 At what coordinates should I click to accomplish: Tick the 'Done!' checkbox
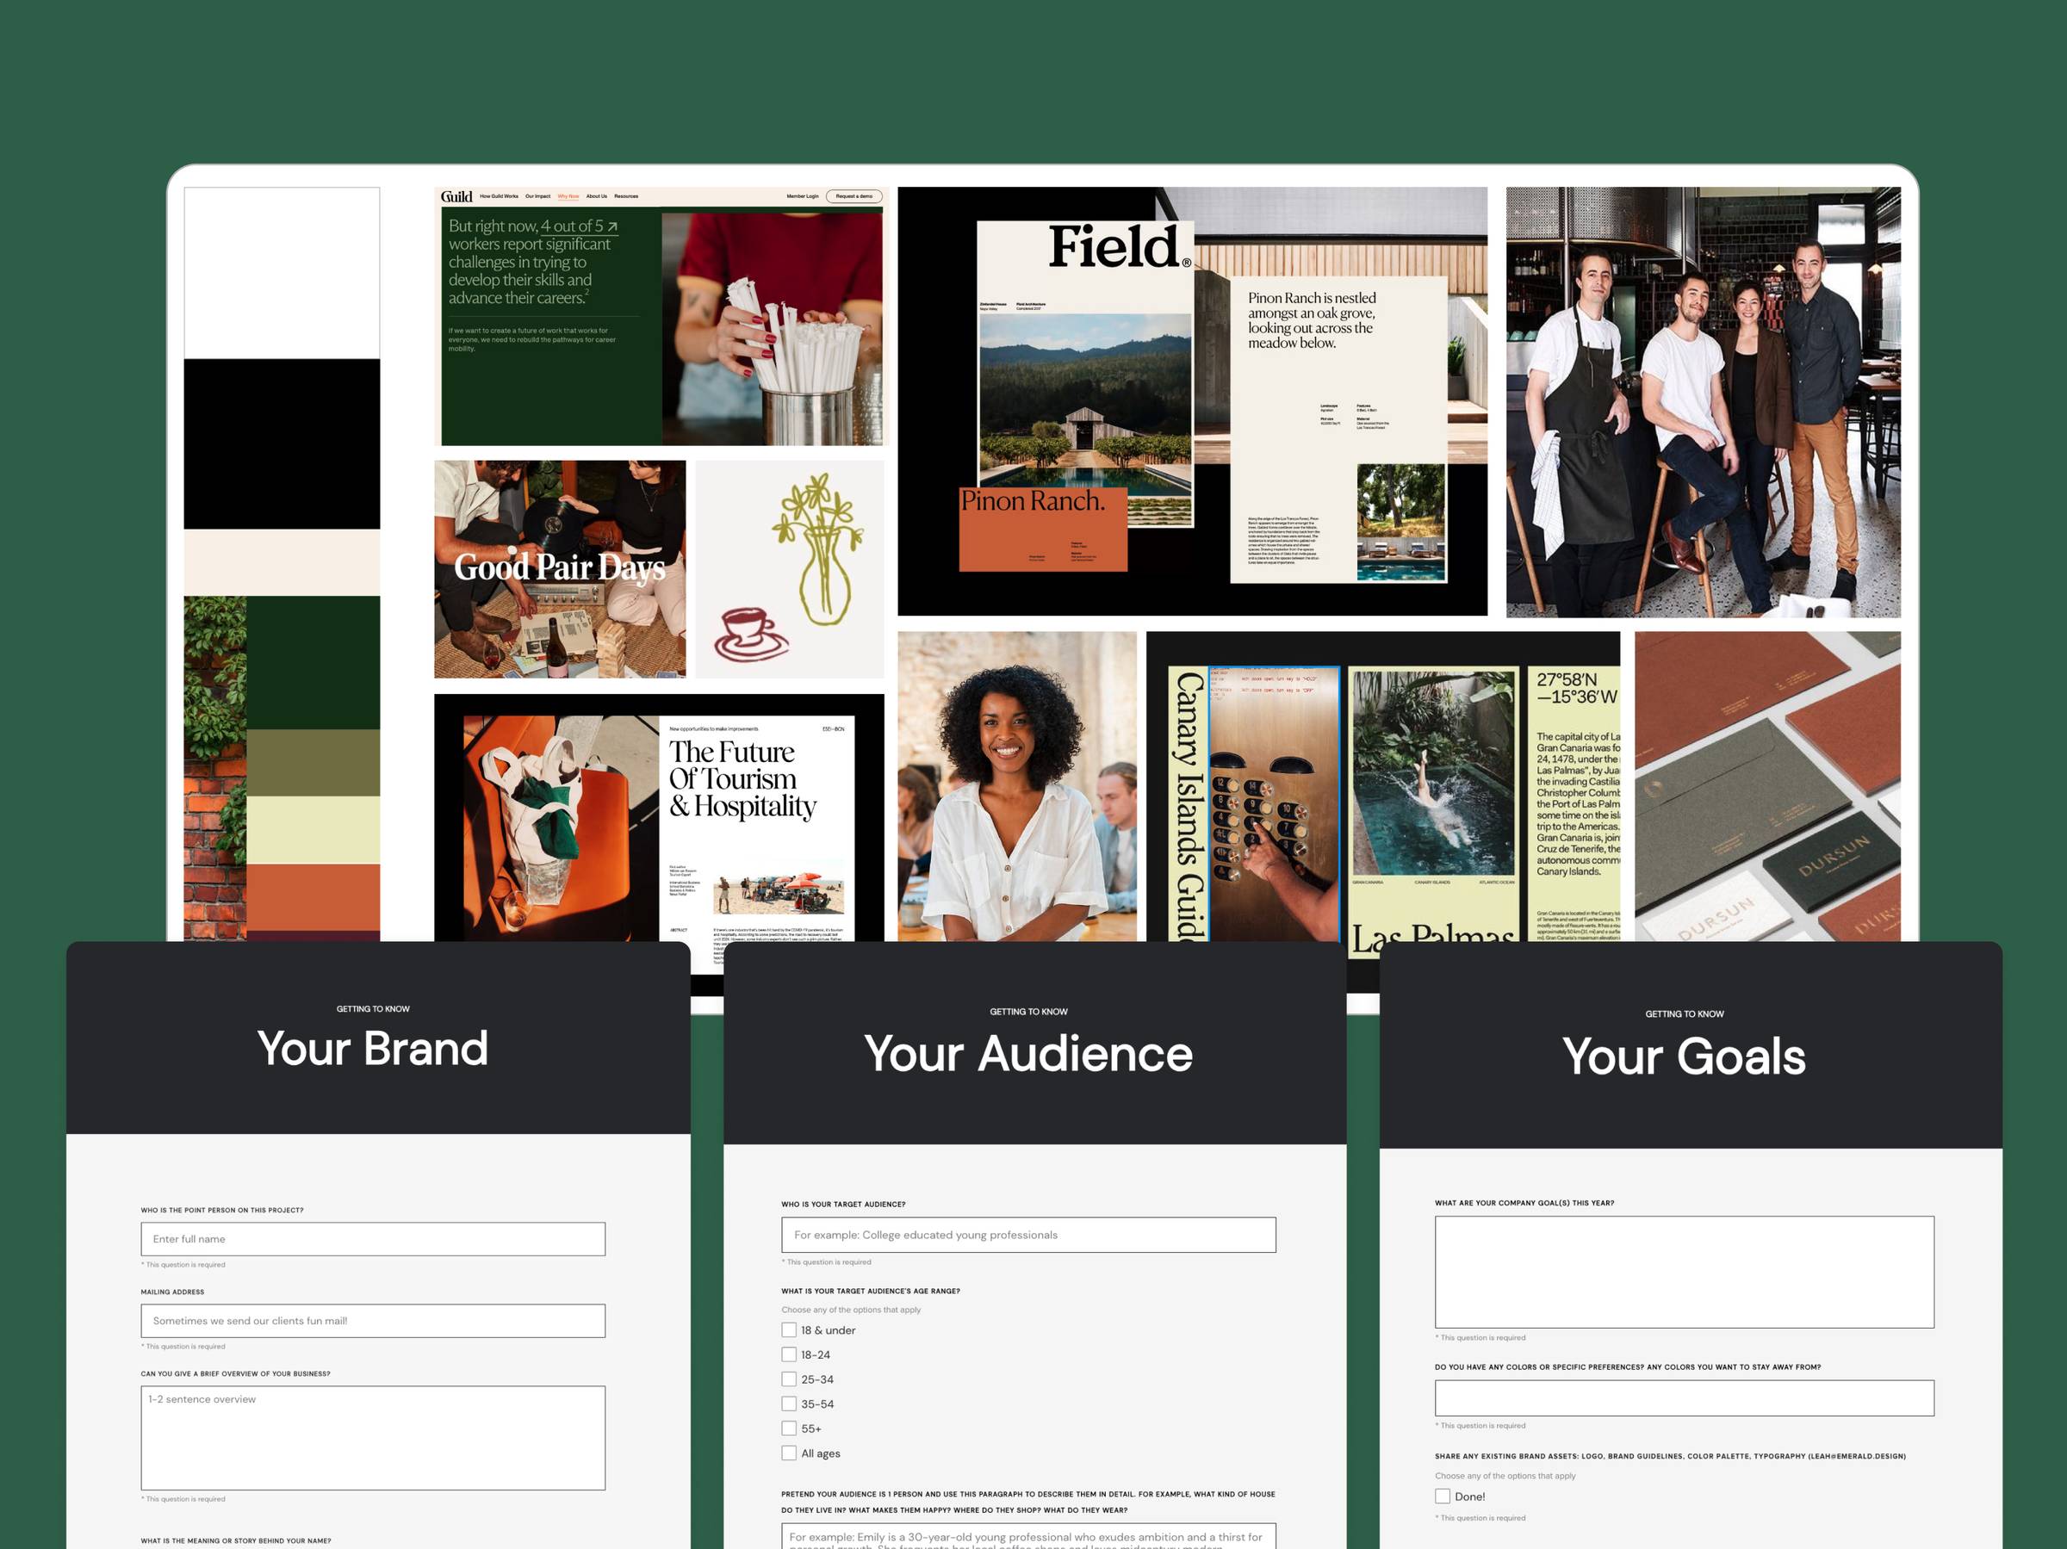point(1442,1496)
